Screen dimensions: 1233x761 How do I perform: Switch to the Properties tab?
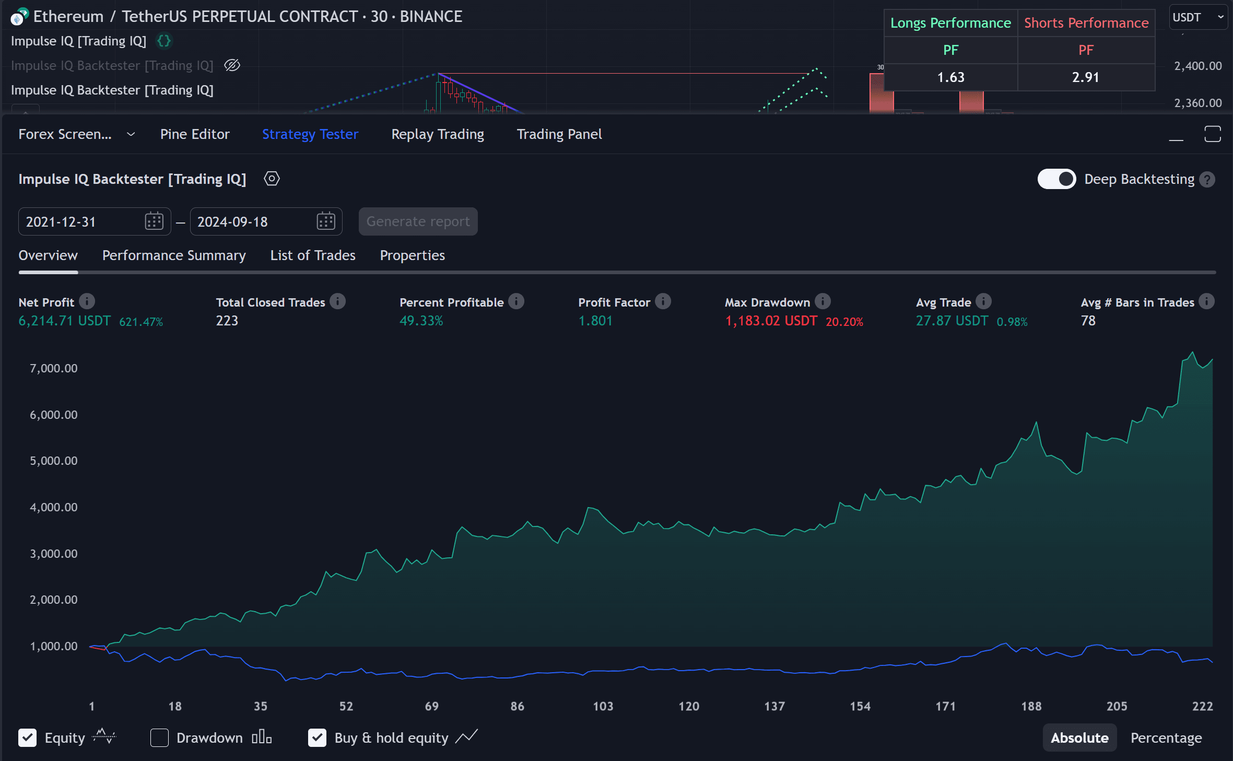point(413,255)
